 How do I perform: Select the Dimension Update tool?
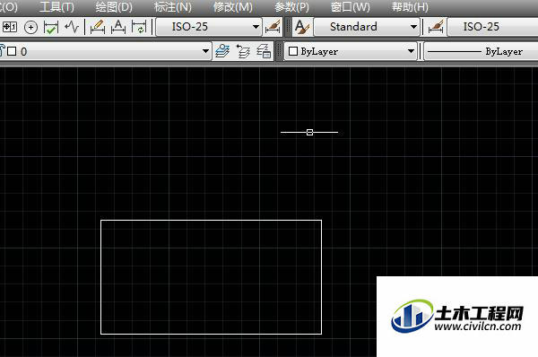139,27
